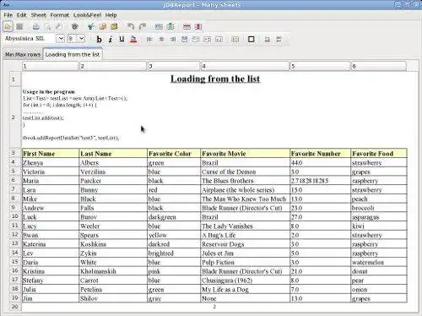
Task: Click the cell 'My Life as a Dog'
Action: point(245,290)
